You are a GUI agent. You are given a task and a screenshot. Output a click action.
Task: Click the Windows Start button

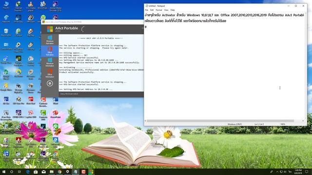(x=4, y=172)
